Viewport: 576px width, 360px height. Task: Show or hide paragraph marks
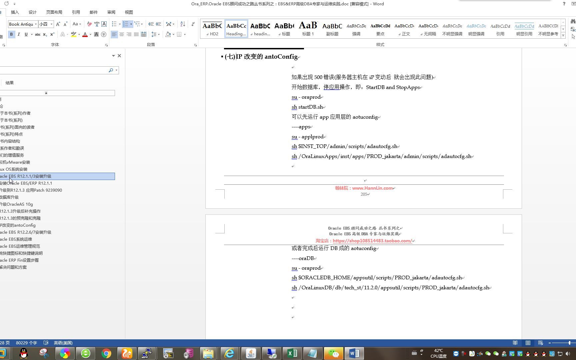click(x=193, y=24)
